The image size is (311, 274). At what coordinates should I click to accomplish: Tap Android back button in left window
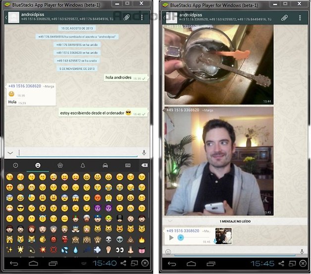pyautogui.click(x=14, y=264)
